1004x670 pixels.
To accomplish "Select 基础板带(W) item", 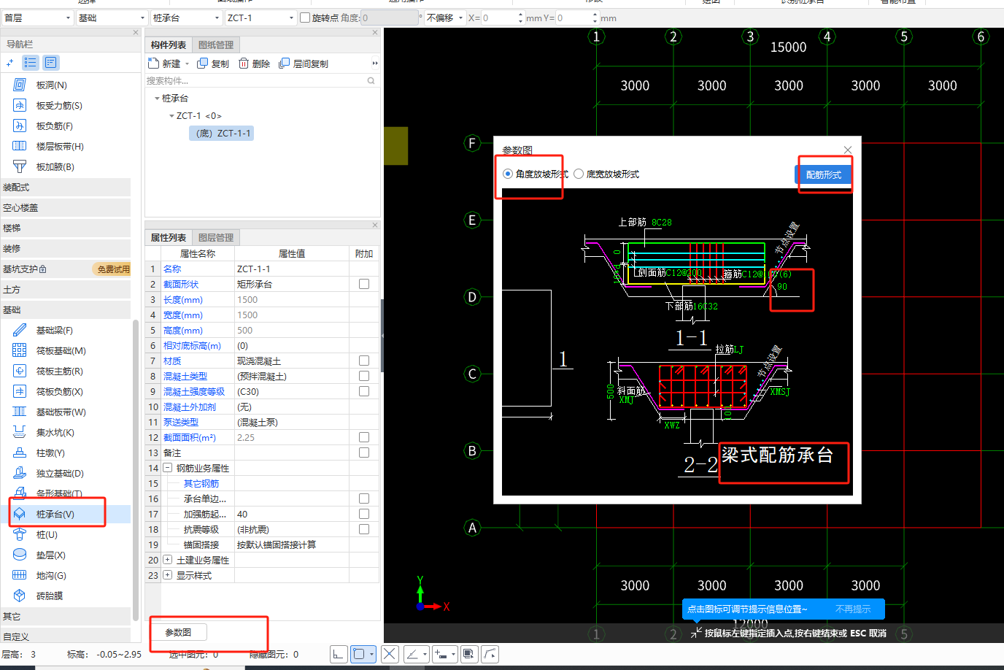I will click(x=61, y=412).
